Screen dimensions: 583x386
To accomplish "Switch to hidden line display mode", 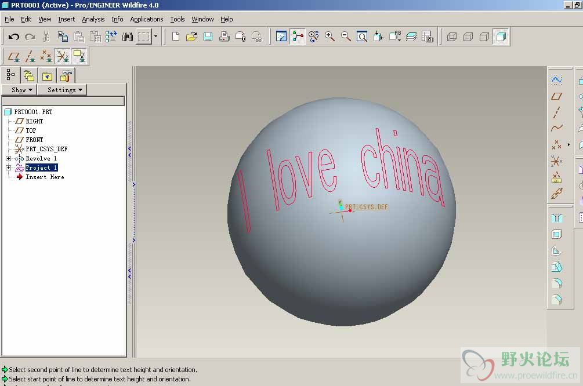I will [468, 37].
